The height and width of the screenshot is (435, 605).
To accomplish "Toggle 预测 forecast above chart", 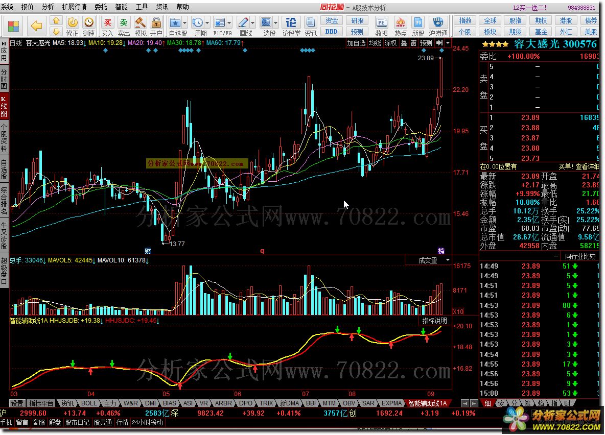I will [x=426, y=43].
